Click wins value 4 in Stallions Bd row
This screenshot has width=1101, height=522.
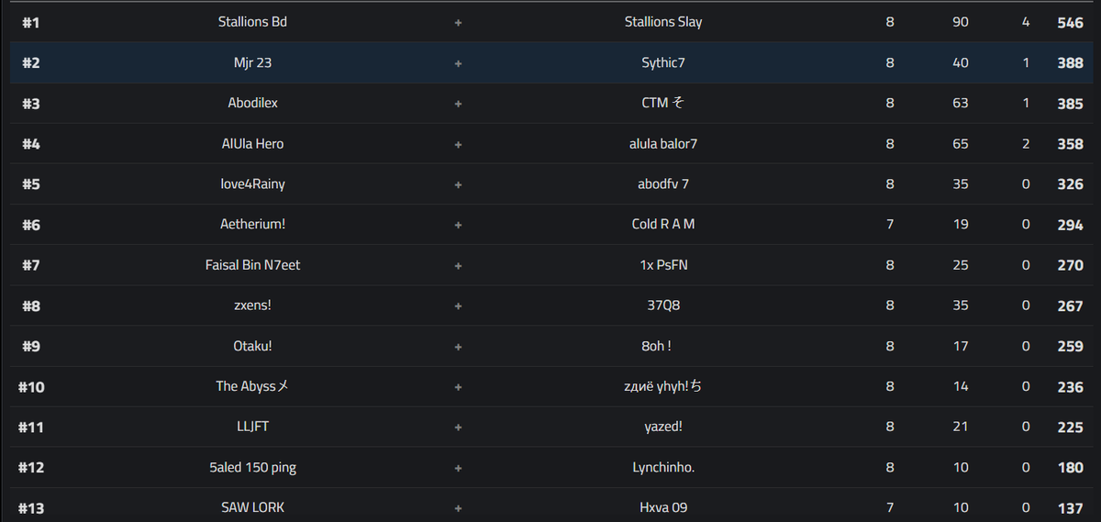[x=1026, y=22]
